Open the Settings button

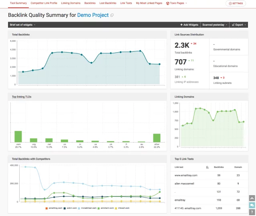(236, 4)
